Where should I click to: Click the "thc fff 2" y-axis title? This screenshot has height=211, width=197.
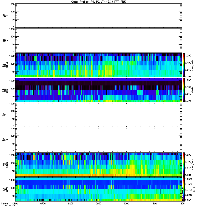pos(5,140)
